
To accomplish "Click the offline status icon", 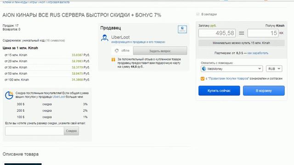I will [x=117, y=50].
